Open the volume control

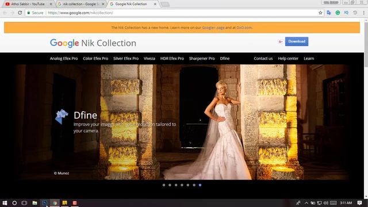[326, 203]
